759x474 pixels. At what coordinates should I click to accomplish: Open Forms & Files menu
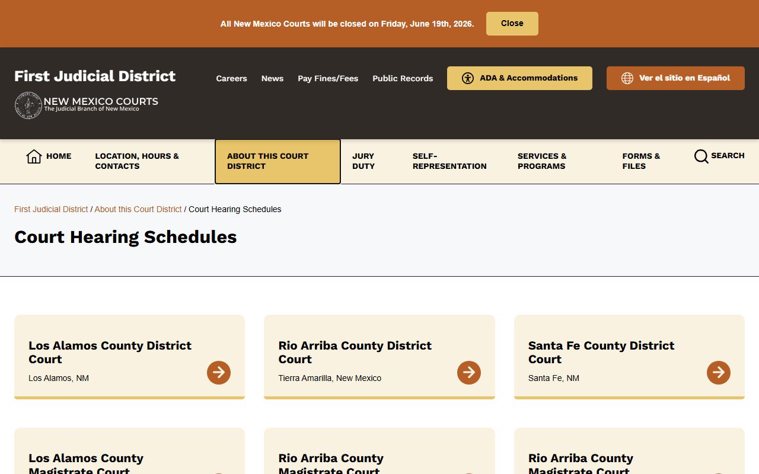pos(641,161)
